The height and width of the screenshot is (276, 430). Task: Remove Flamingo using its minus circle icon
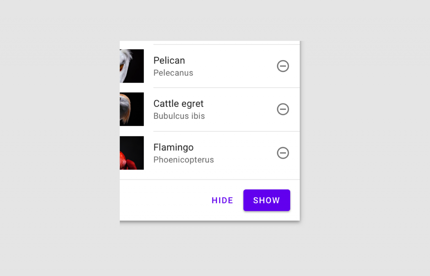point(283,153)
